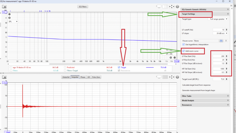
Task: Open Target type dropdown
Action: (218, 19)
